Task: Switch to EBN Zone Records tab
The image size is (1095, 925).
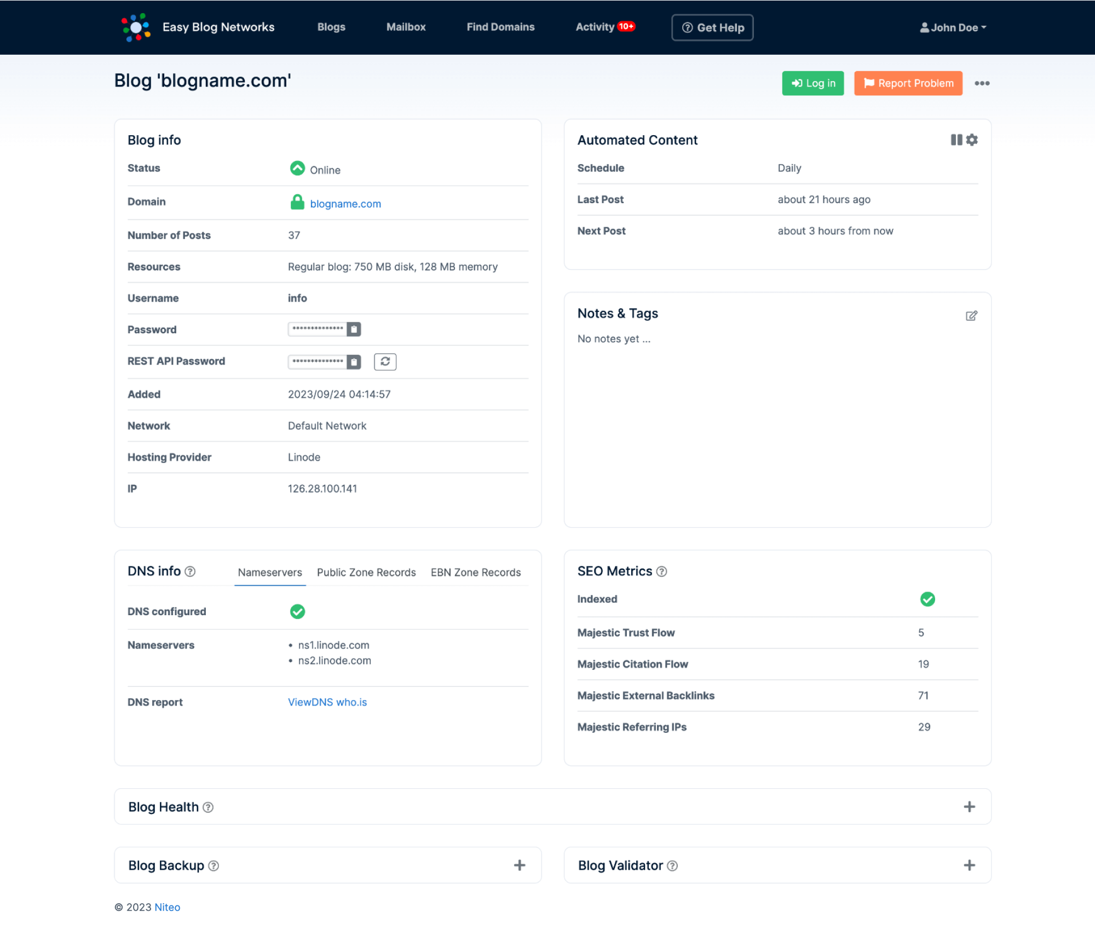Action: point(476,573)
